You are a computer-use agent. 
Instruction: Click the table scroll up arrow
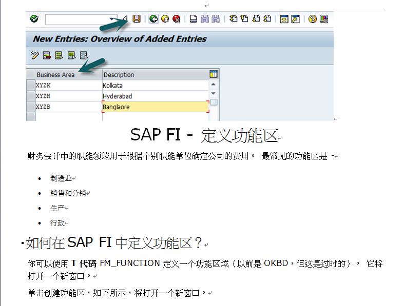point(214,85)
